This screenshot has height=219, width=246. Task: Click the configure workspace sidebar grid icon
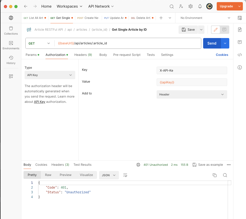[11, 76]
